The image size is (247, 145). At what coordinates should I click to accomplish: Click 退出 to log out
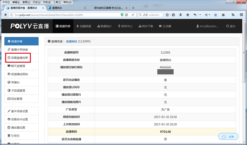[x=230, y=26]
